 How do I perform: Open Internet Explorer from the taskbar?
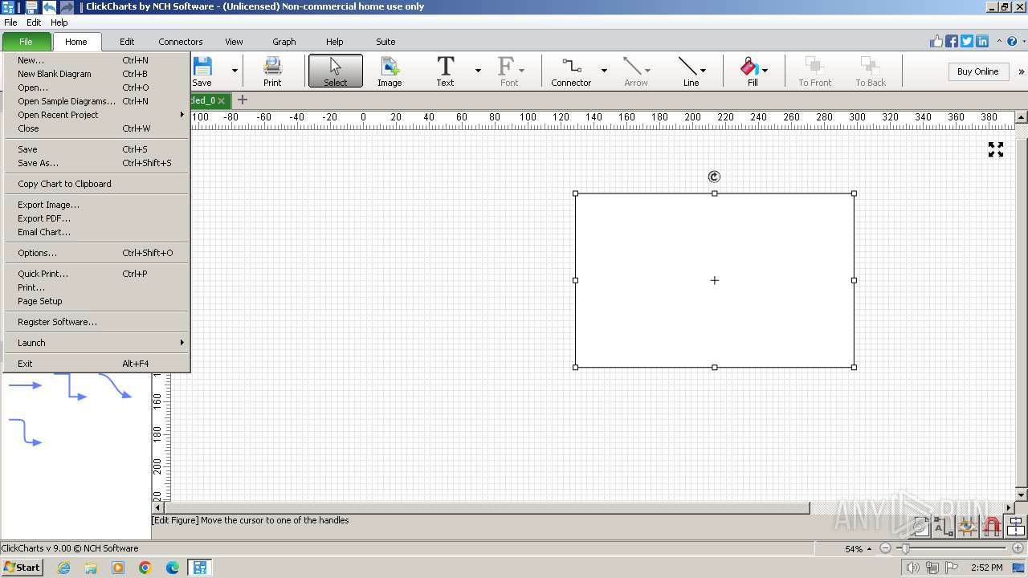(63, 568)
